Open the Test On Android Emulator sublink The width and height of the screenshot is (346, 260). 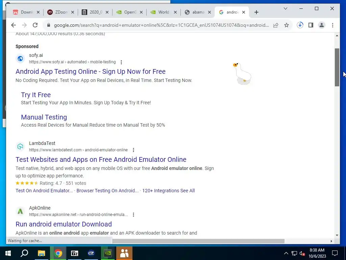(44, 191)
